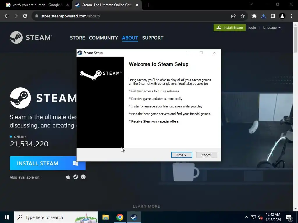The width and height of the screenshot is (298, 223).
Task: Click the online count 21,534,220
Action: pos(29,144)
